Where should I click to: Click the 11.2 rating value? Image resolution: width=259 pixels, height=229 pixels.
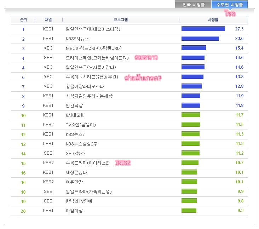[x=240, y=153]
